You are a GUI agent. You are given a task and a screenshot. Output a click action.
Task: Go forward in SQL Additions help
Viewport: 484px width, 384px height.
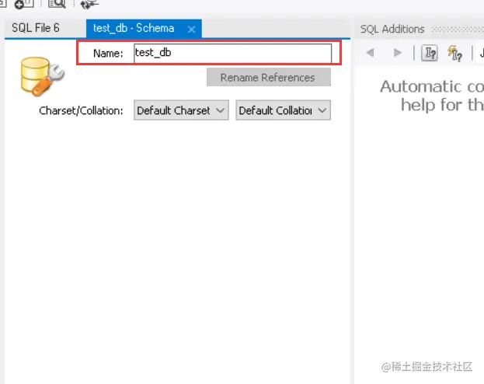(x=398, y=53)
